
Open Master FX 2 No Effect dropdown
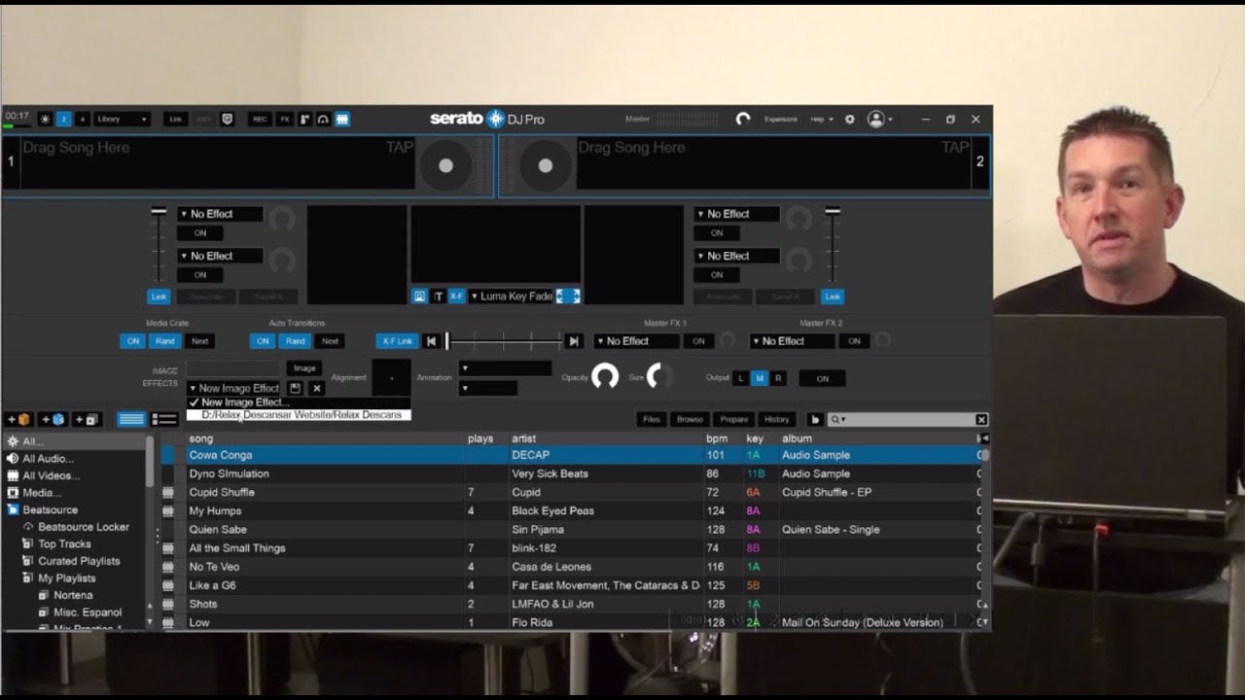coord(792,341)
